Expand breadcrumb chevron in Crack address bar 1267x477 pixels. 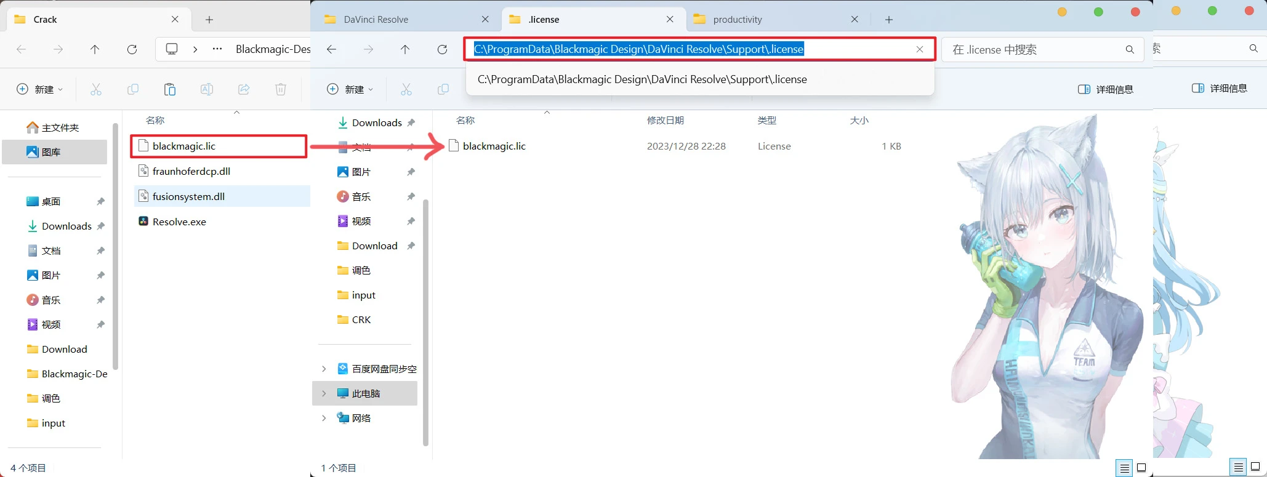[x=195, y=49]
